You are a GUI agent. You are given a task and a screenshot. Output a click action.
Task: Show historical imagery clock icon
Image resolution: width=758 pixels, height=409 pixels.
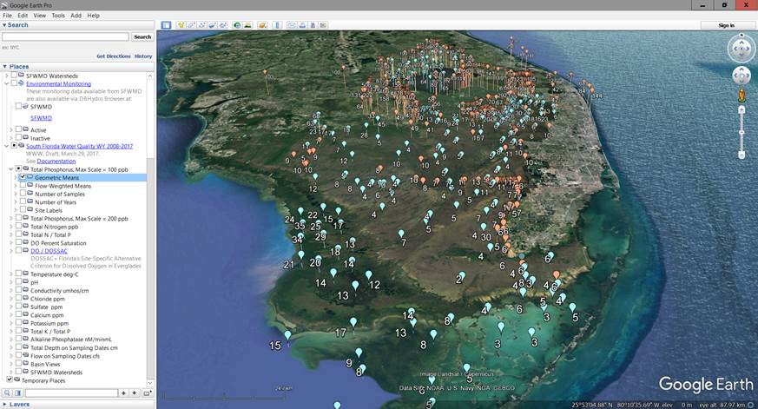coord(237,25)
